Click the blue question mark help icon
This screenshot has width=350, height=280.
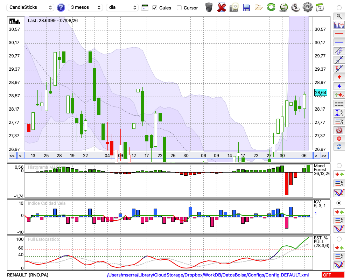tap(61, 8)
